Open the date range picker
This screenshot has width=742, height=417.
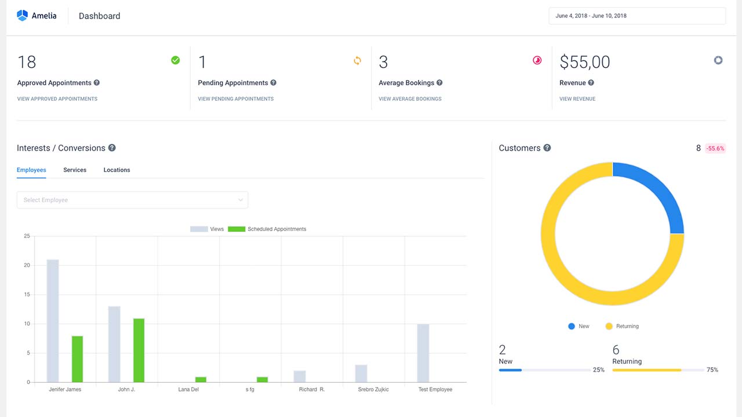click(x=636, y=16)
